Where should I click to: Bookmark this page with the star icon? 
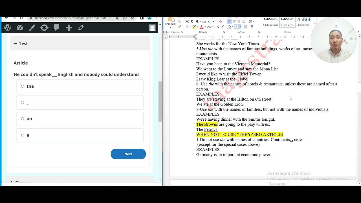click(132, 18)
